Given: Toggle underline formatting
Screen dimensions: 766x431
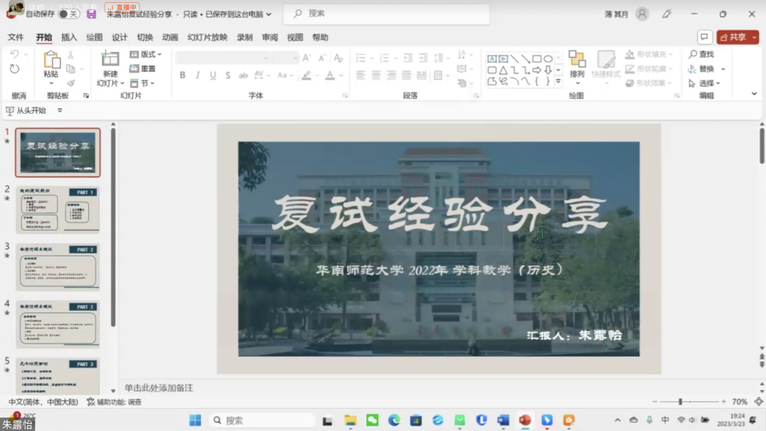Looking at the screenshot, I should (x=212, y=75).
